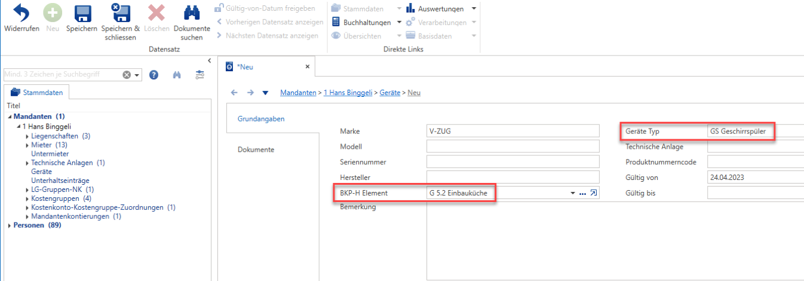Collapse the Mandanten (1) tree node
Image resolution: width=804 pixels, height=281 pixels.
[x=10, y=117]
